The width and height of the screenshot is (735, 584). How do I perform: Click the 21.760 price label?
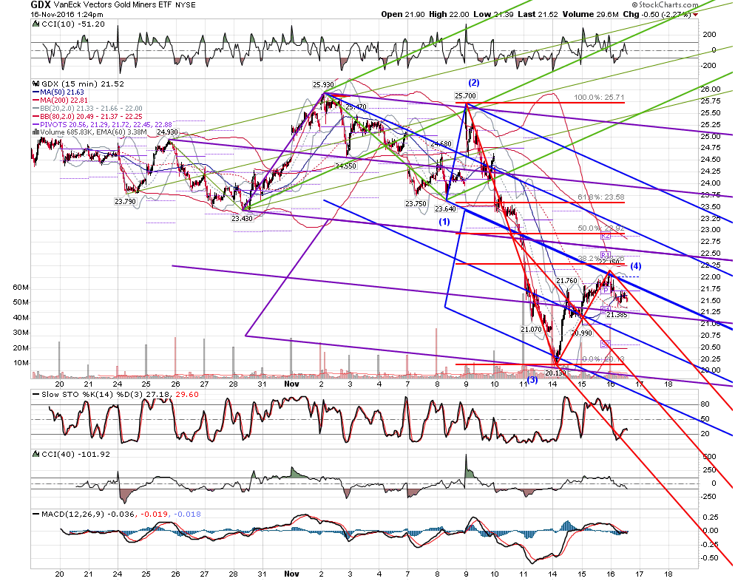point(566,281)
